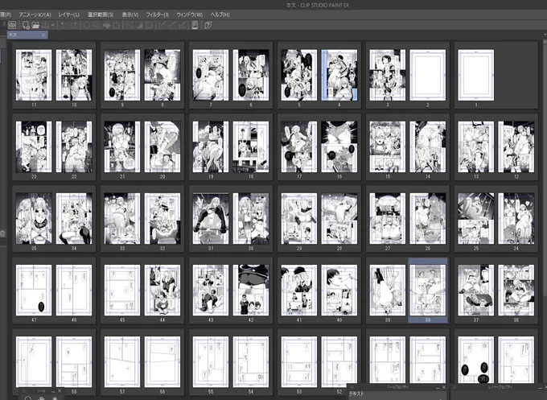Minimize the ツールプロパティ panel
The height and width of the screenshot is (400, 547).
pos(438,387)
